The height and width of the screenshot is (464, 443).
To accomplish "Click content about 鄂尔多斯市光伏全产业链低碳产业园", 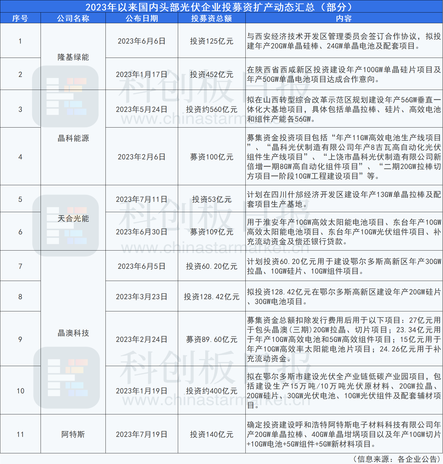I will 344,391.
